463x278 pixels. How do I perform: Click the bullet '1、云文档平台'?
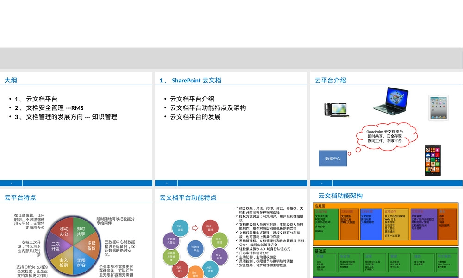pos(36,99)
